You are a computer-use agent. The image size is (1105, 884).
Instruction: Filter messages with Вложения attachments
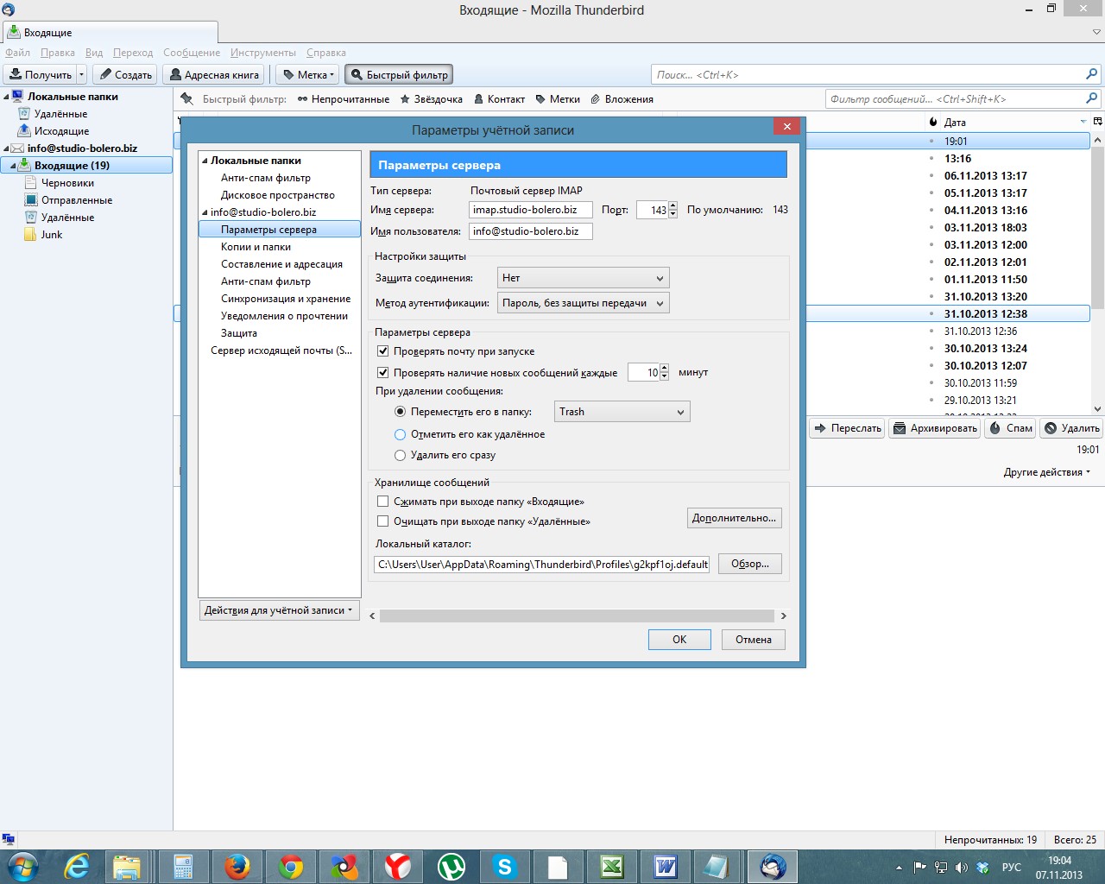622,99
